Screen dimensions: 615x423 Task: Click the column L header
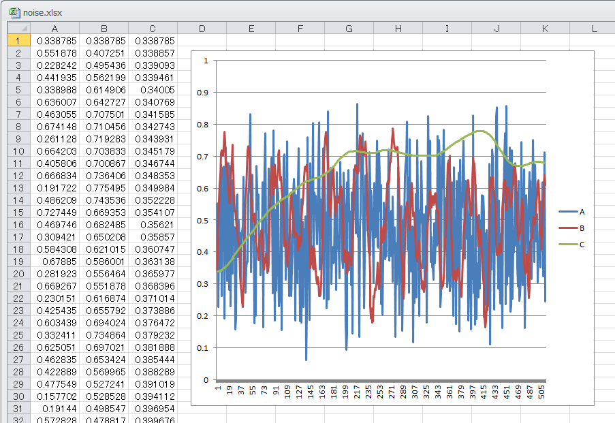593,28
